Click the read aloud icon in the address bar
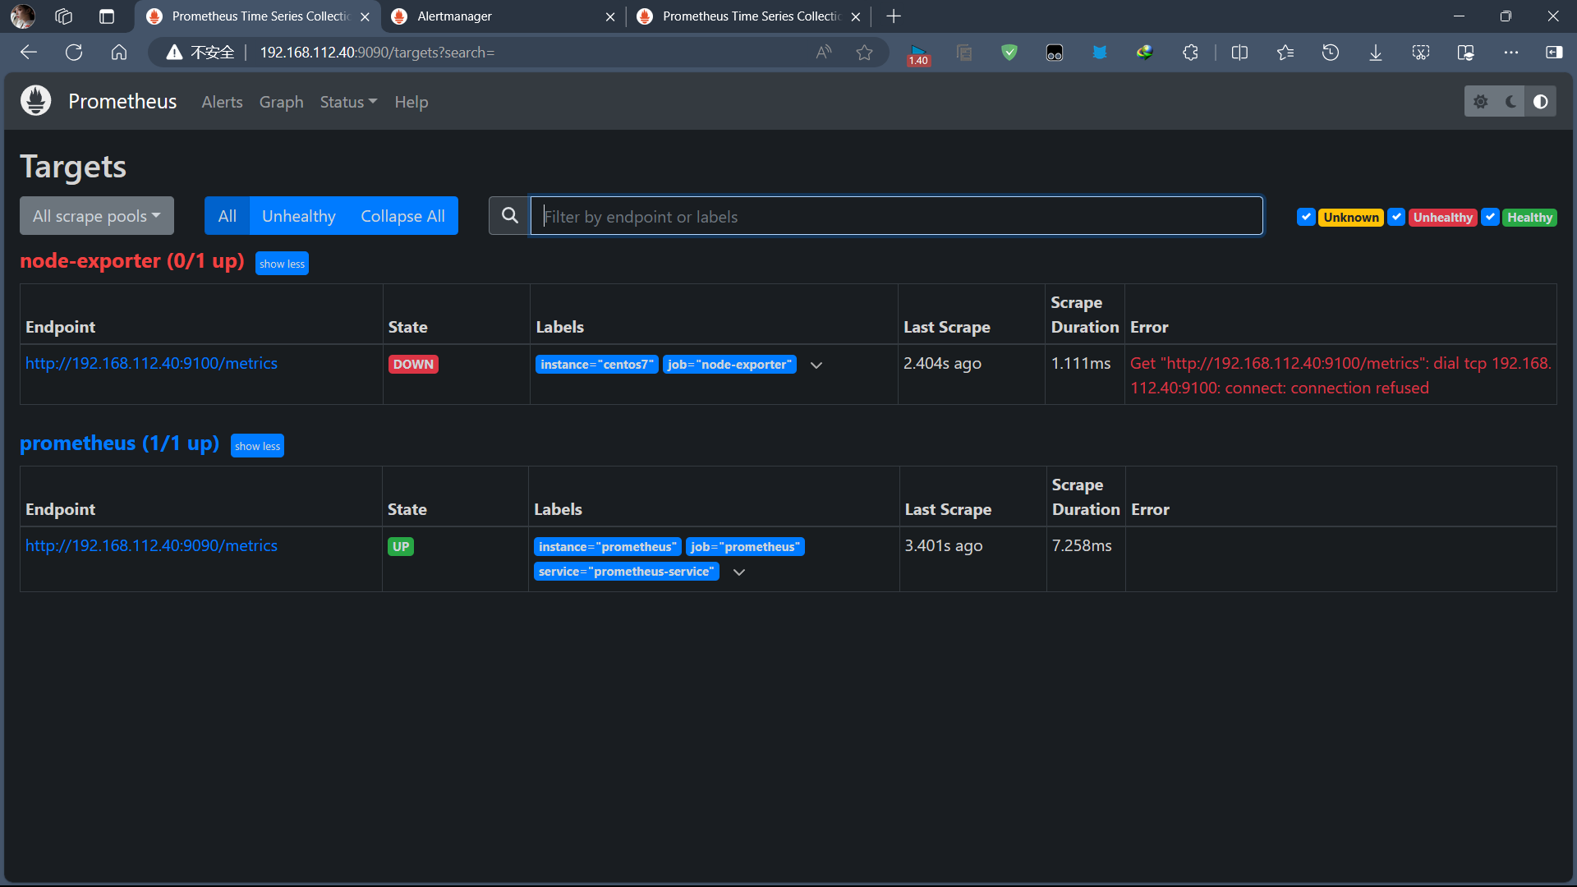Image resolution: width=1577 pixels, height=887 pixels. click(824, 53)
